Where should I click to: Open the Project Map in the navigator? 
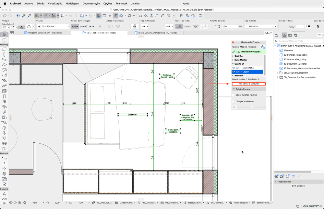(276, 35)
